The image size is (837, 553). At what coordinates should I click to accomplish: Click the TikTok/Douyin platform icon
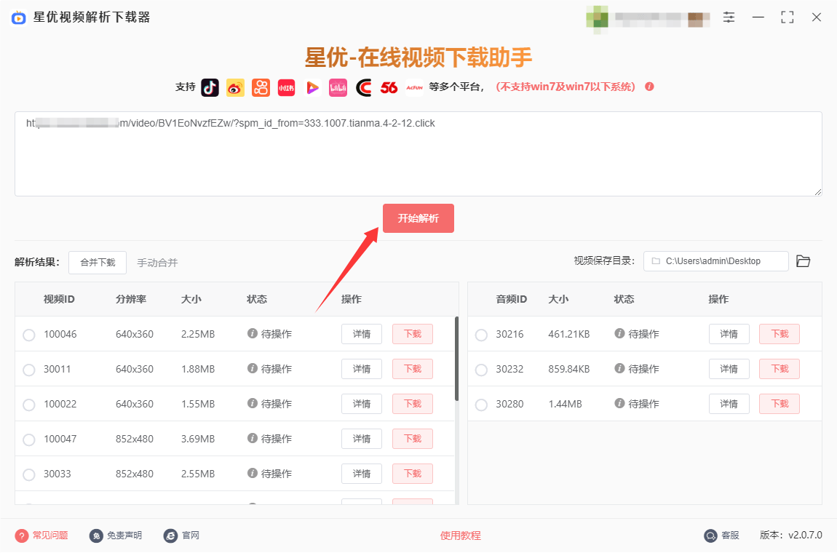(210, 87)
